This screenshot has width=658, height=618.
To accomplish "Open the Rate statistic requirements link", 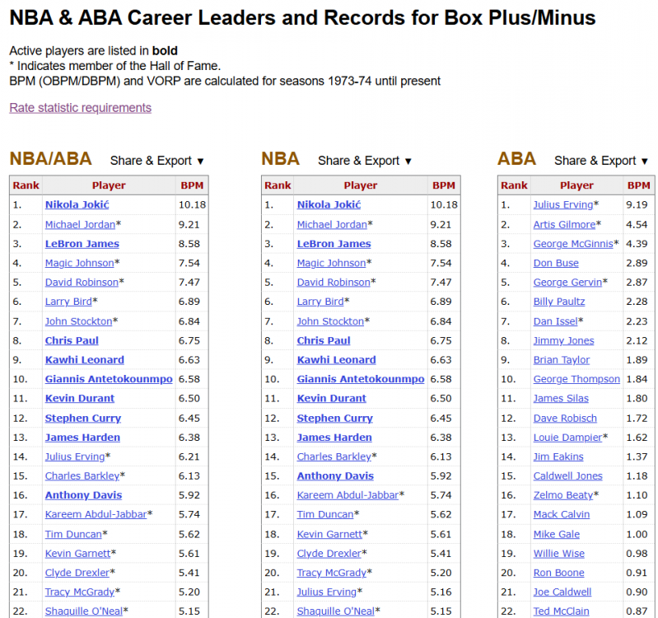I will coord(80,108).
